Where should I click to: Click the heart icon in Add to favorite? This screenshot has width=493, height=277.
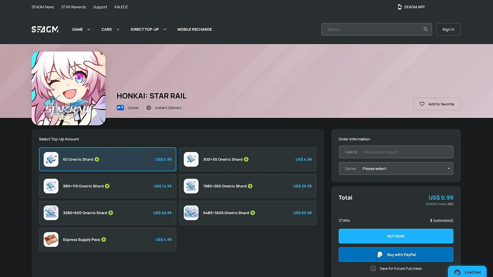422,104
